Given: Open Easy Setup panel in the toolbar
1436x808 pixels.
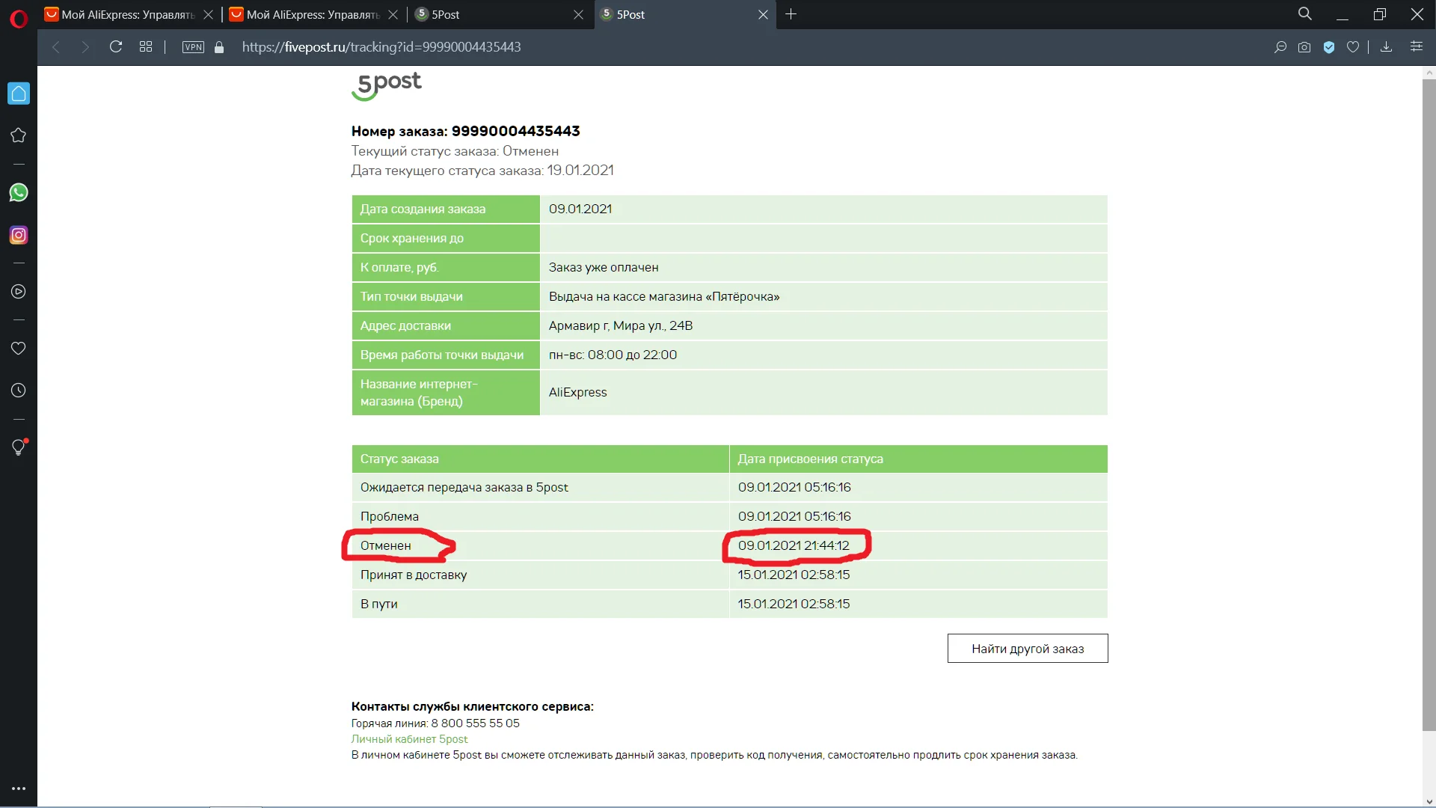Looking at the screenshot, I should pos(1417,47).
